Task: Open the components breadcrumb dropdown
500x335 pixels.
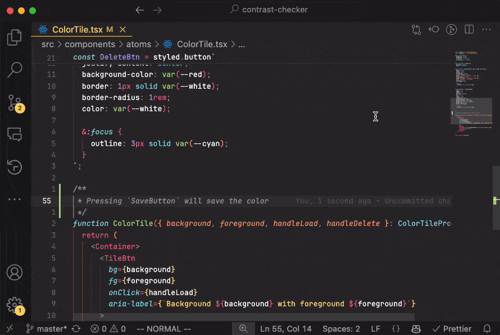Action: point(90,44)
